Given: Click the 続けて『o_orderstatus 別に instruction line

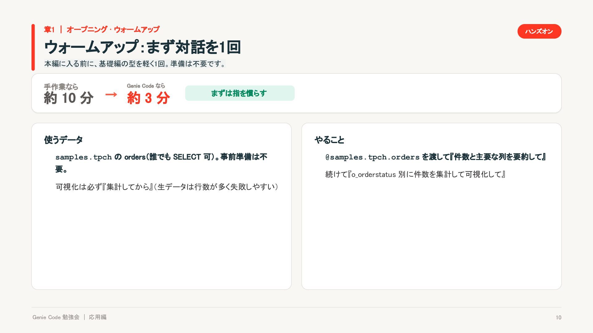Looking at the screenshot, I should [x=415, y=175].
